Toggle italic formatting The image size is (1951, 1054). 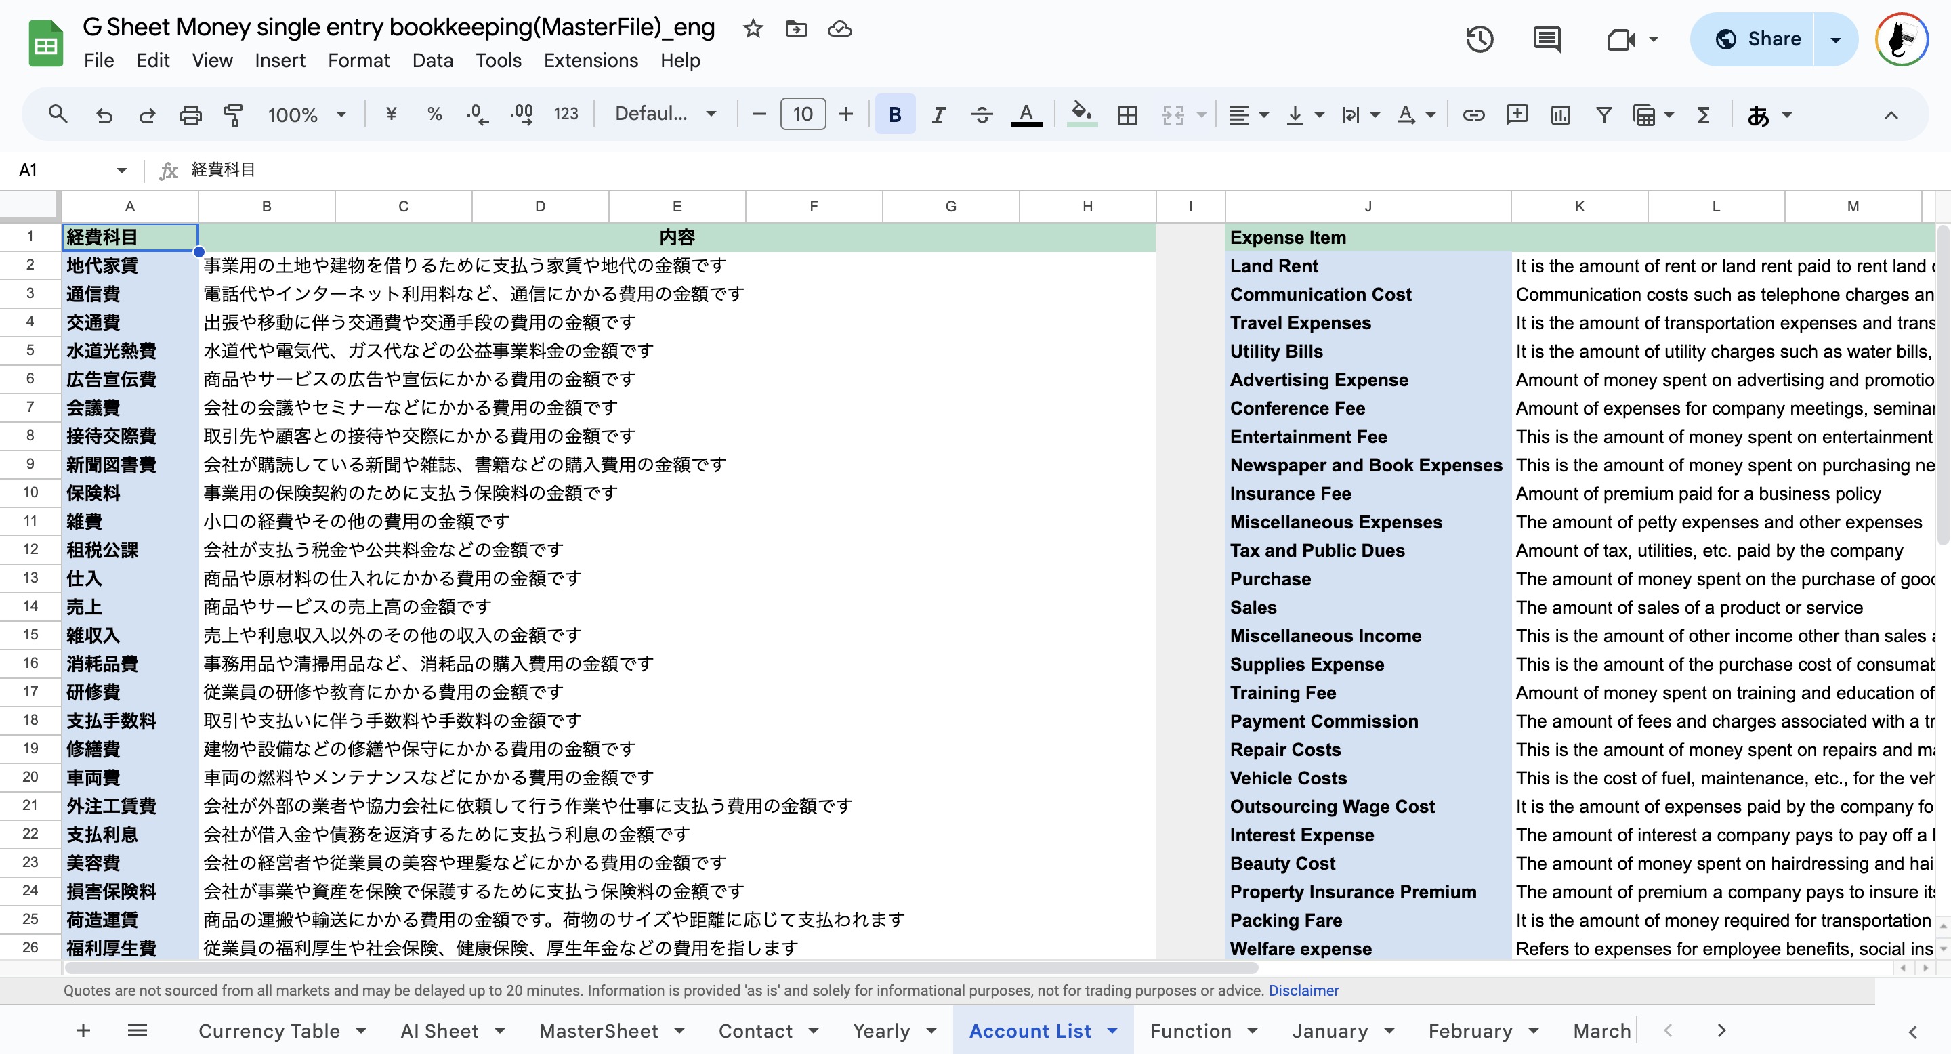coord(938,114)
